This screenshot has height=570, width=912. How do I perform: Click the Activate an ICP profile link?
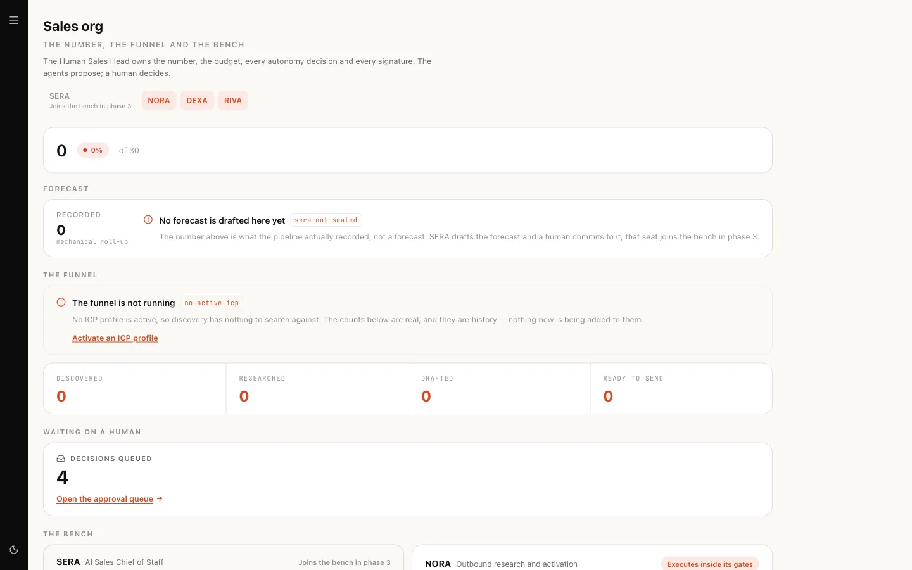115,338
